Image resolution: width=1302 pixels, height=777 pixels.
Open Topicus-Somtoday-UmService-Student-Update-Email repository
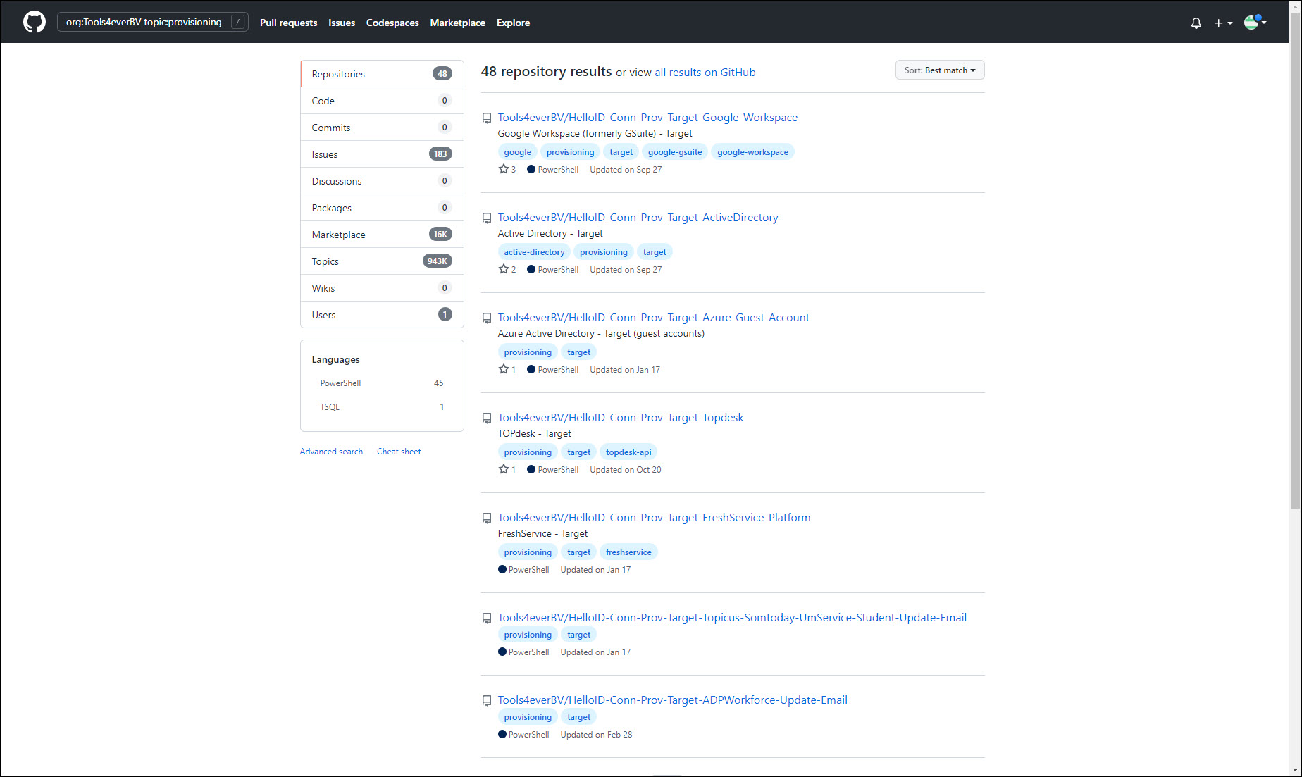coord(732,618)
